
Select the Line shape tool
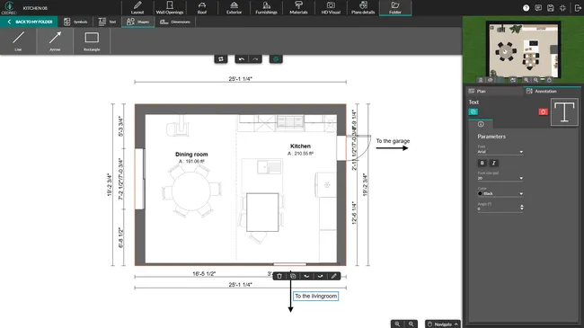[18, 41]
